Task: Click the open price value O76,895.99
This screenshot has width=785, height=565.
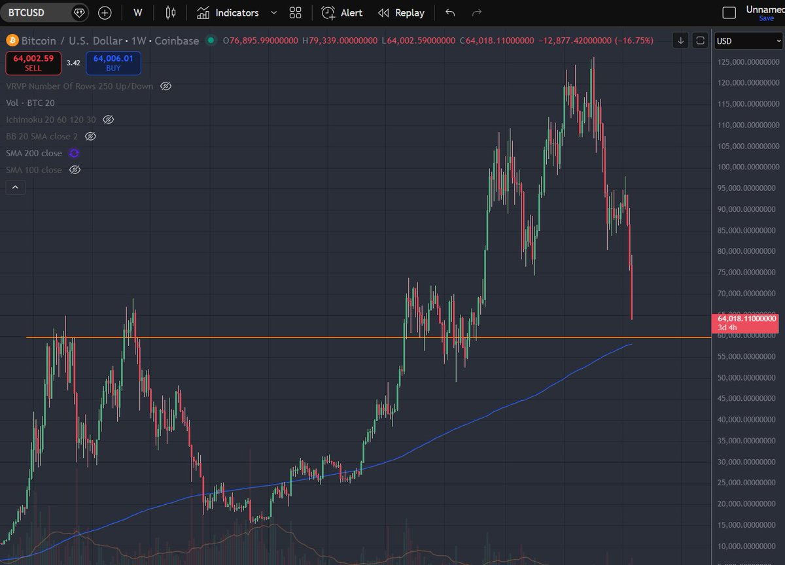Action: tap(260, 41)
